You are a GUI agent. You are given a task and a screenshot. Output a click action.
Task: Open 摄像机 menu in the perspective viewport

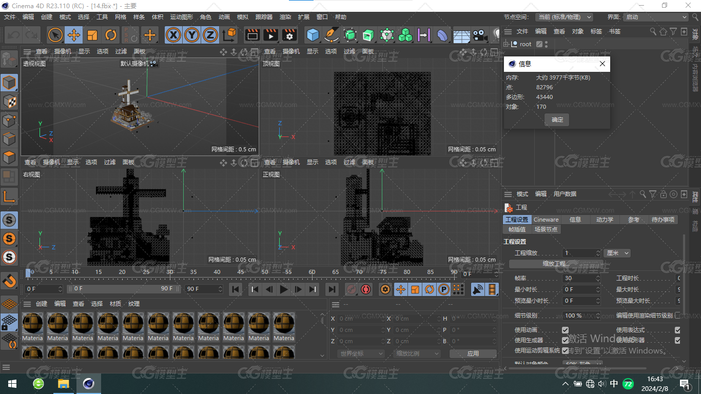tap(63, 51)
